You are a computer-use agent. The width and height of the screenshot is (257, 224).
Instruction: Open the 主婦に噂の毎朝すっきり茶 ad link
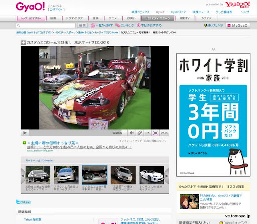(53, 143)
